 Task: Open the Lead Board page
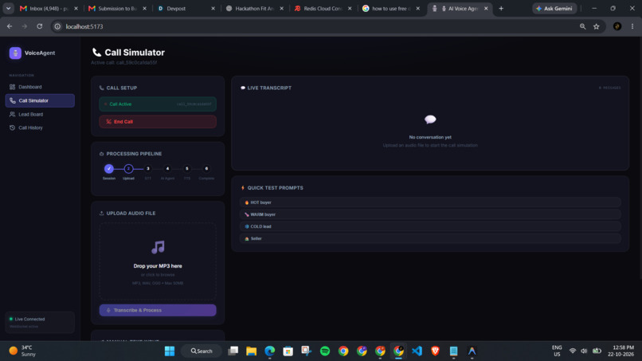40,114
